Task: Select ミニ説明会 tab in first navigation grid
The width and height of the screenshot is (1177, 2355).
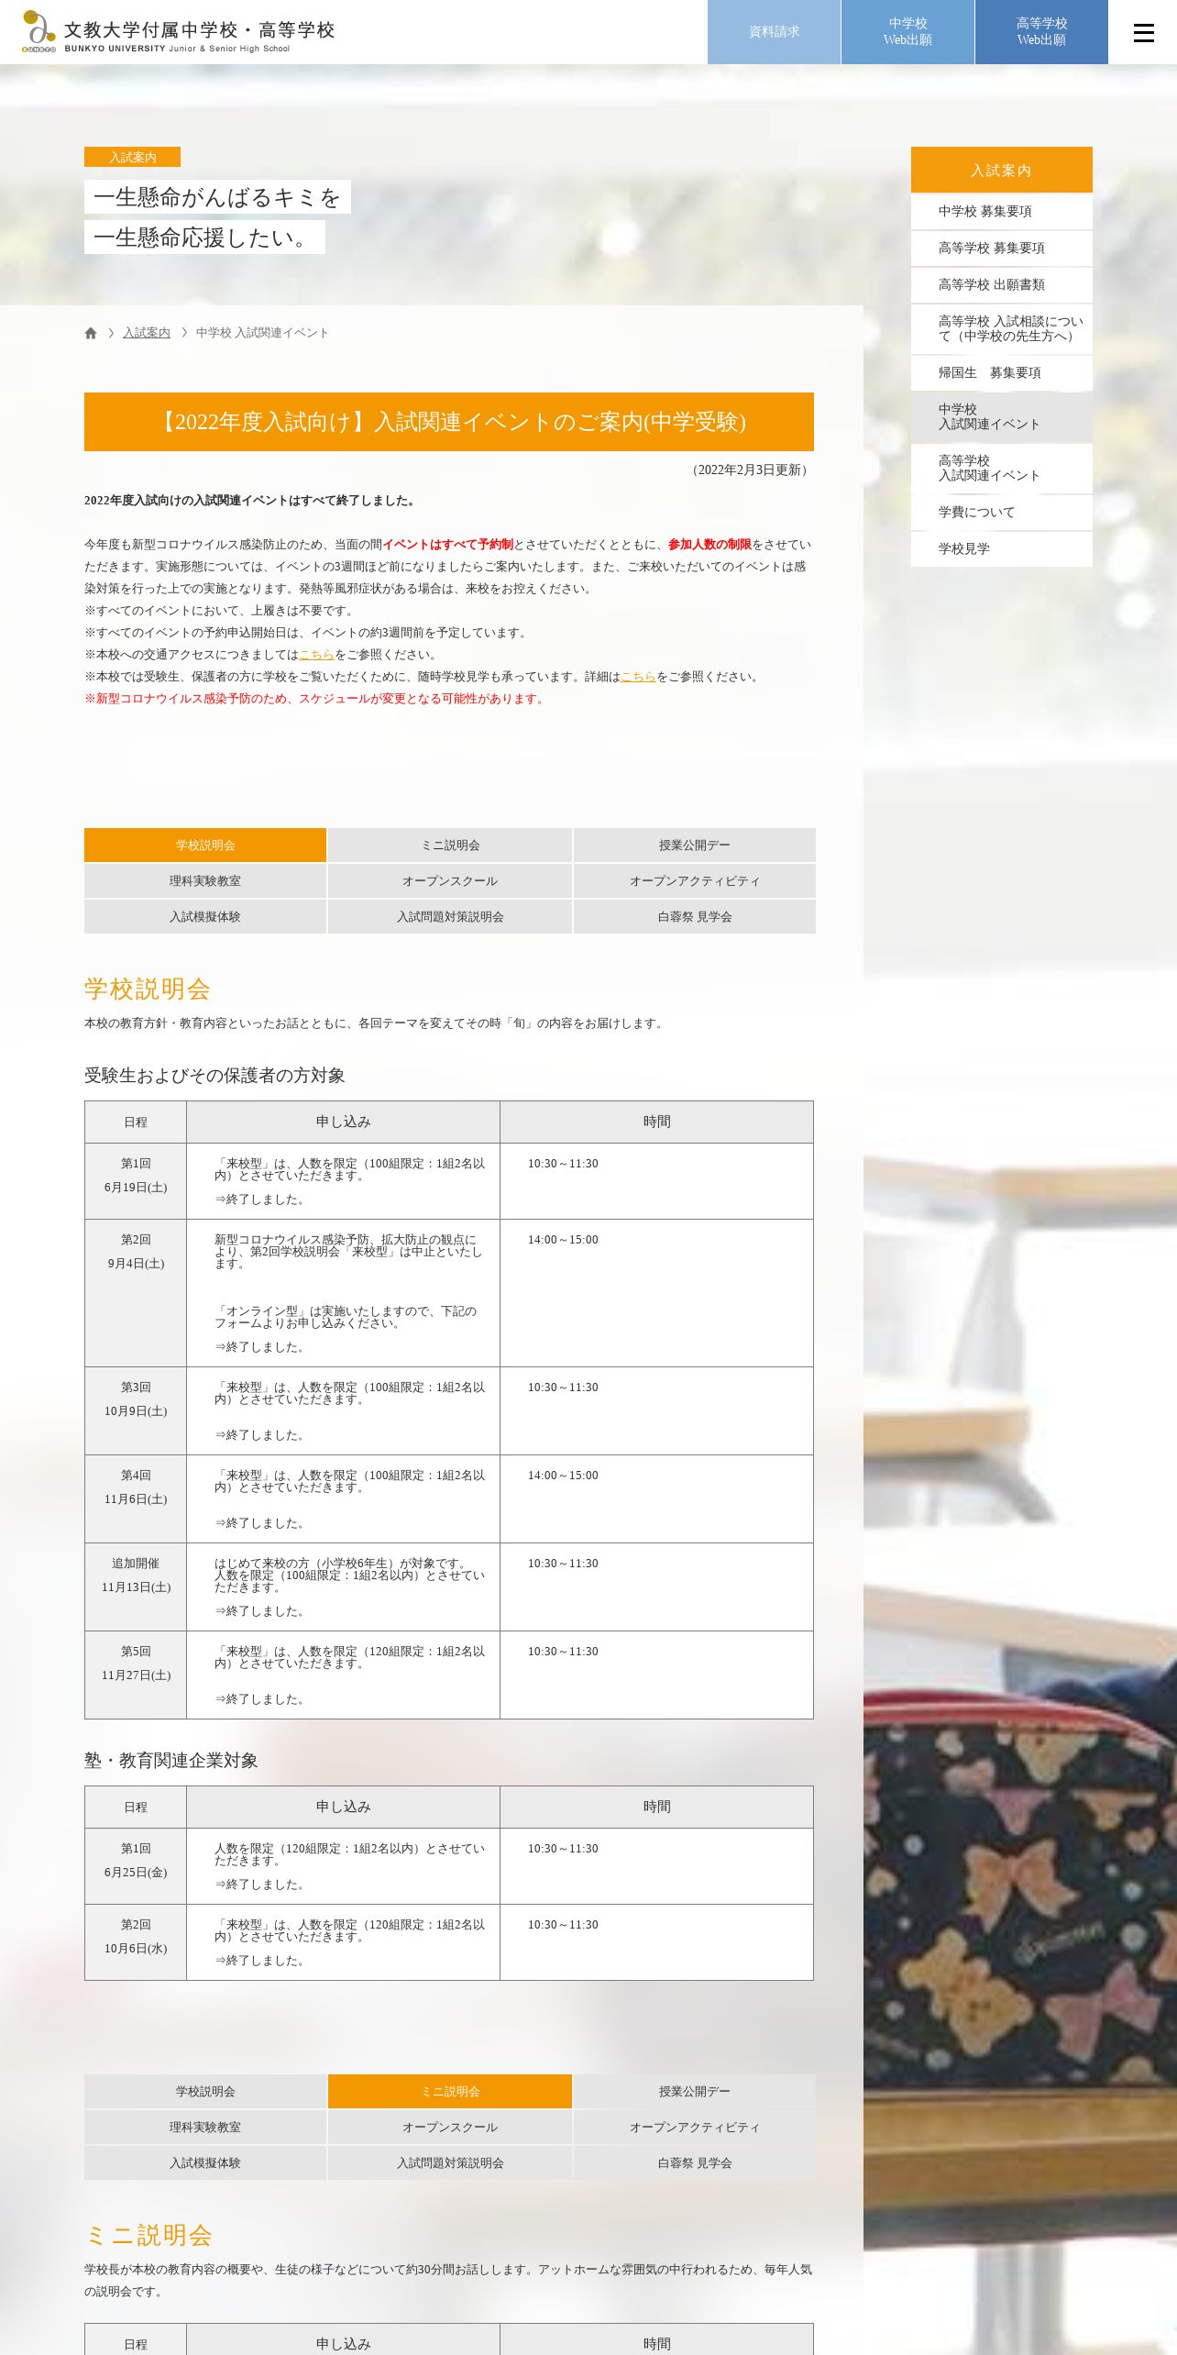Action: (x=450, y=846)
